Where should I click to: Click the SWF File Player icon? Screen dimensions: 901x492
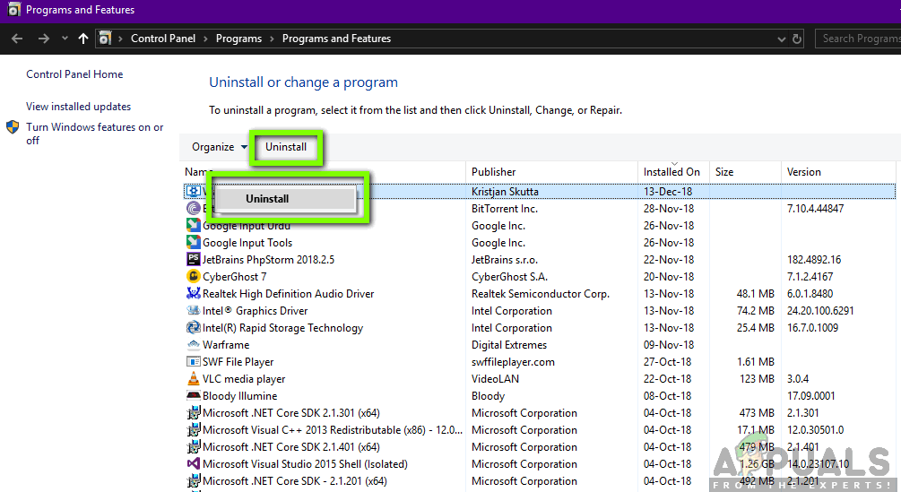tap(194, 362)
